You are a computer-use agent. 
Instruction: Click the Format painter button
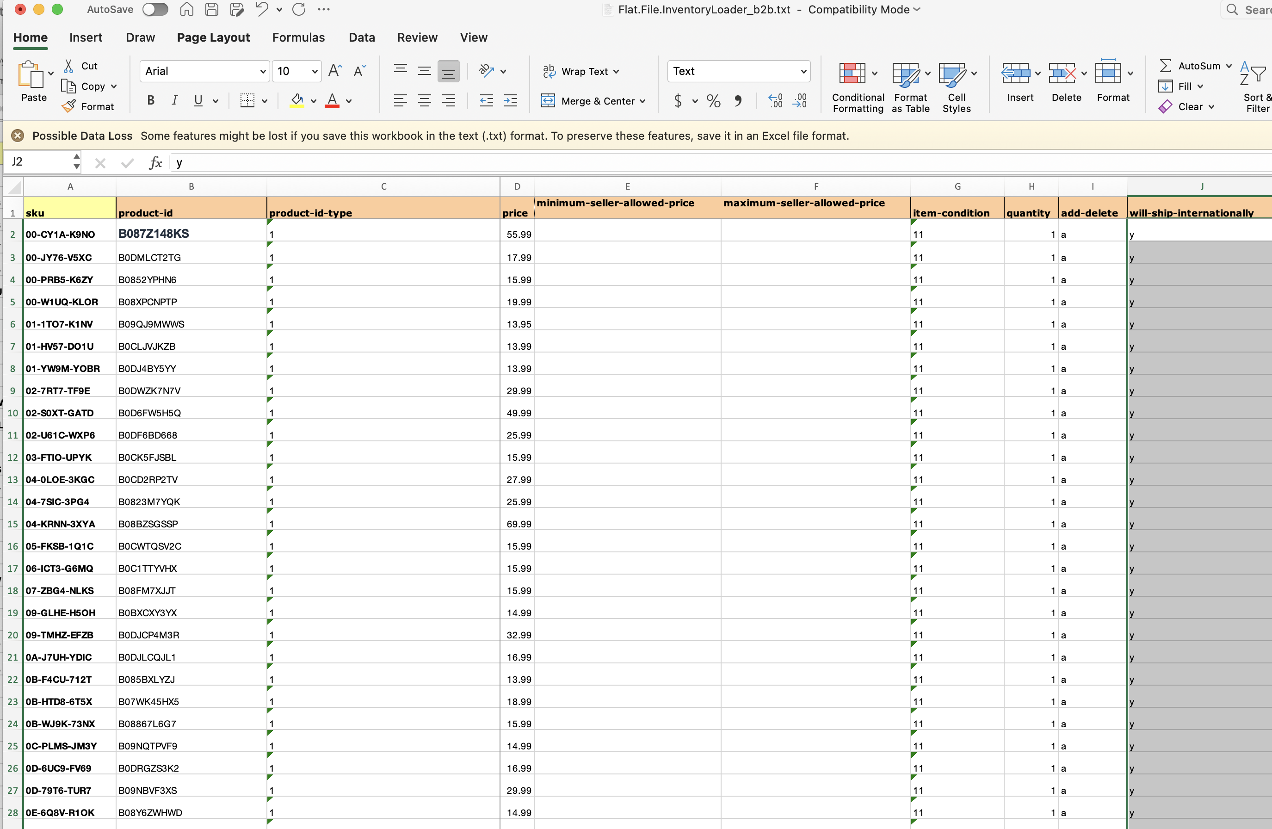87,106
